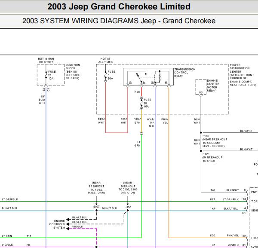Viewport: 258px width, 248px height.
Task: Click the 'S122' splice label
Action: coord(206,154)
